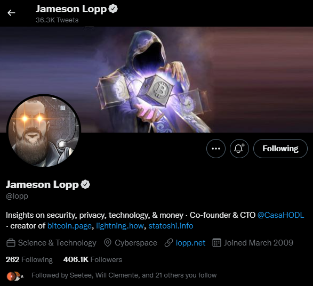313x286 pixels.
Task: Open the hooded wizard banner image
Action: pyautogui.click(x=157, y=79)
